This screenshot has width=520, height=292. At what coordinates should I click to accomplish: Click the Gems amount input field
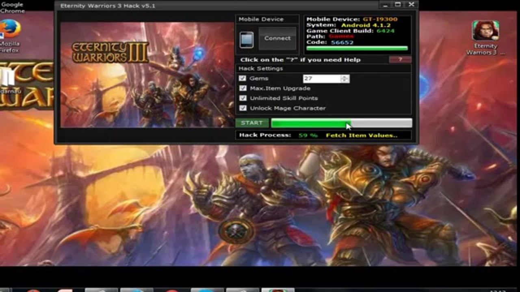coord(322,79)
